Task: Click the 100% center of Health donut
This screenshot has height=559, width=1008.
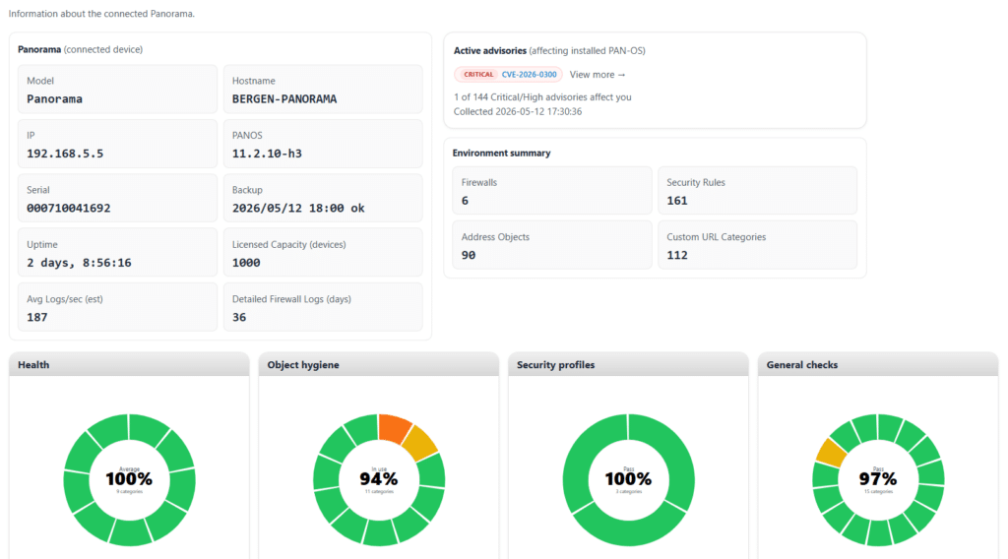Action: (x=129, y=479)
